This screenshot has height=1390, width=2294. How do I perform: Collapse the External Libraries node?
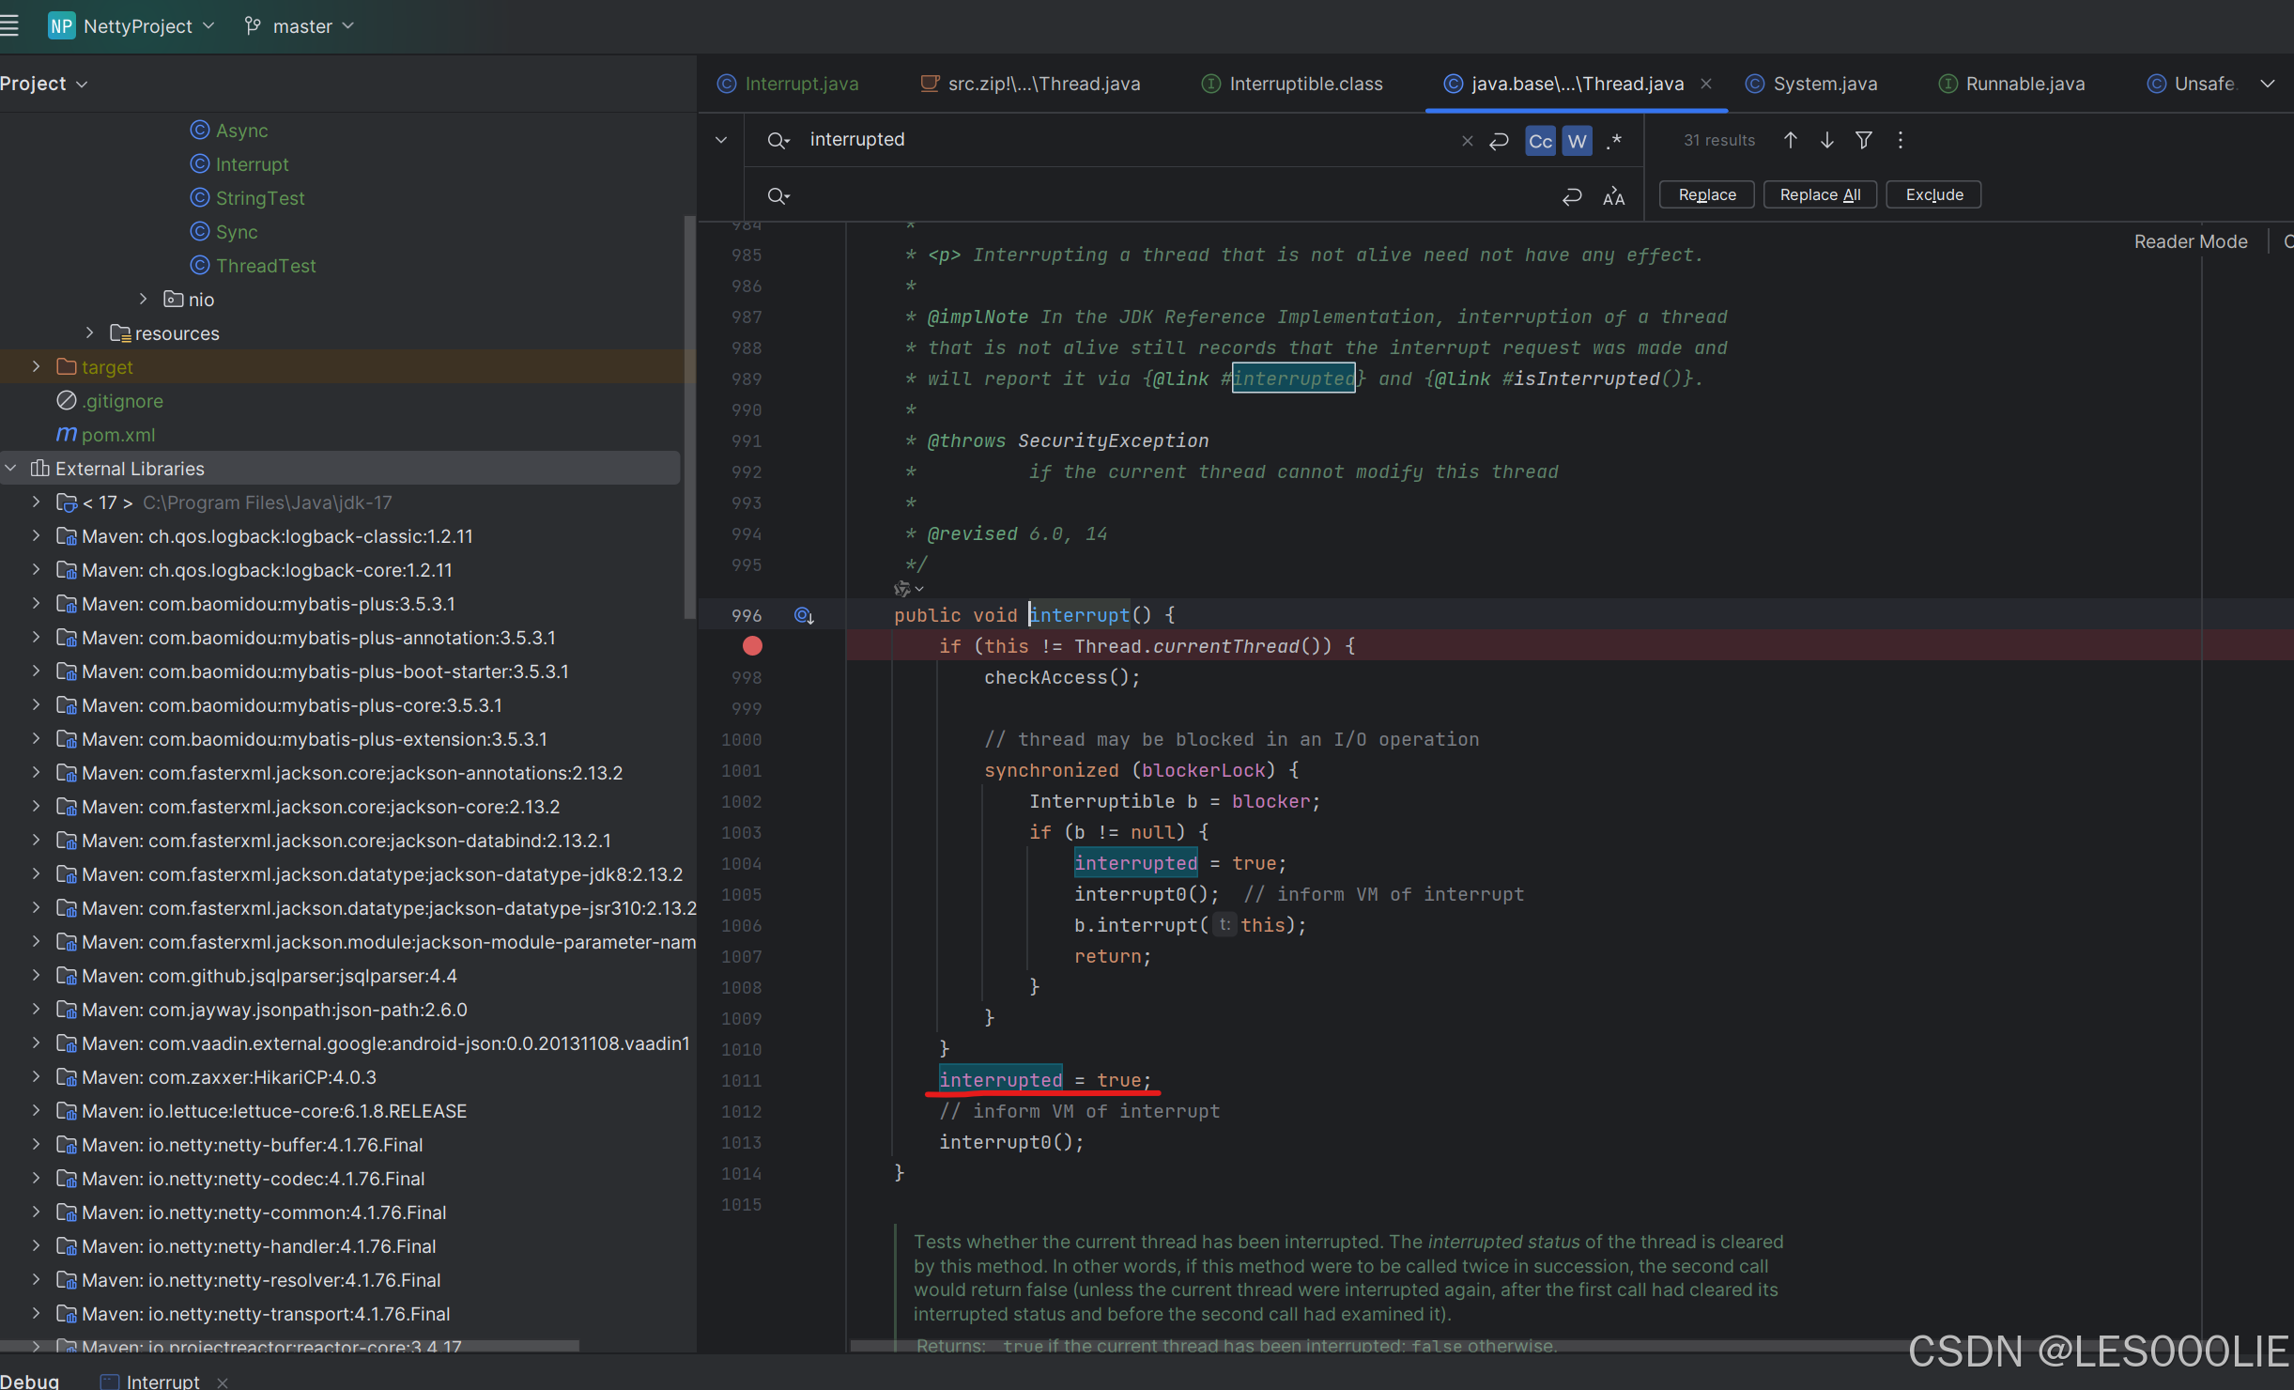tap(11, 468)
